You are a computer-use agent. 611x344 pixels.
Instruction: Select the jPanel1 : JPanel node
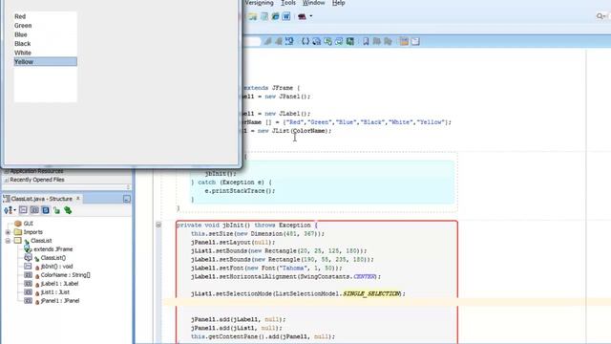pos(59,301)
